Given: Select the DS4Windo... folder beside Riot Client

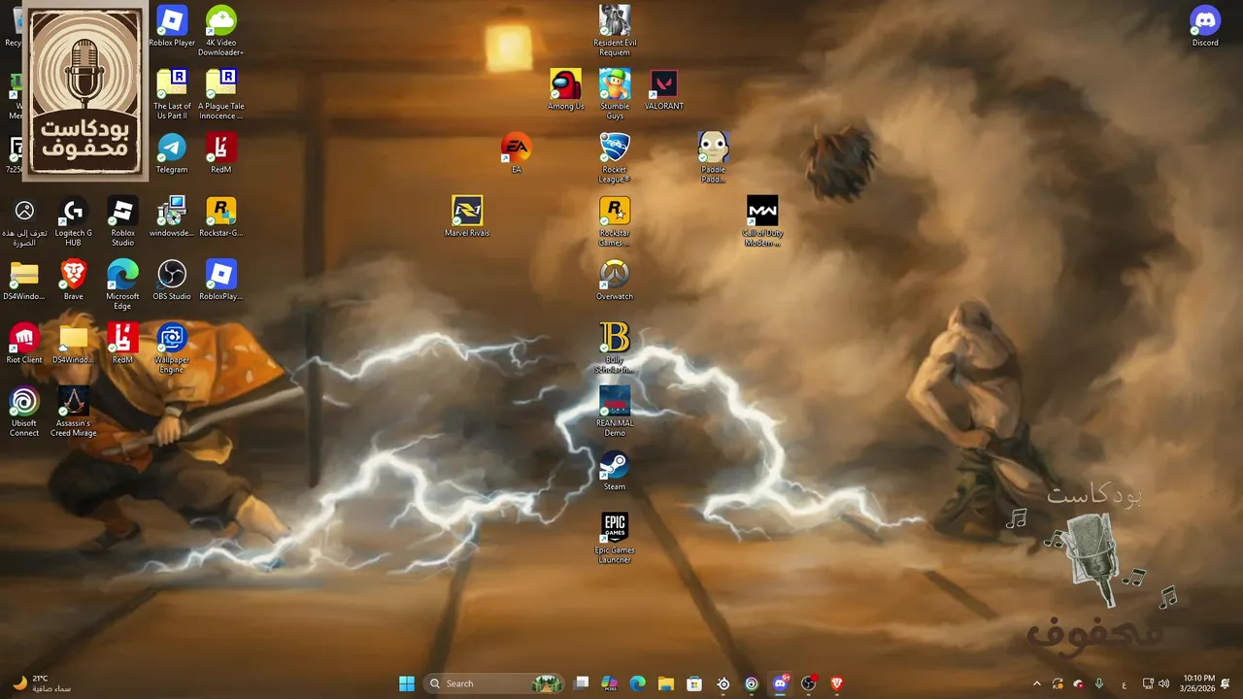Looking at the screenshot, I should [x=73, y=344].
